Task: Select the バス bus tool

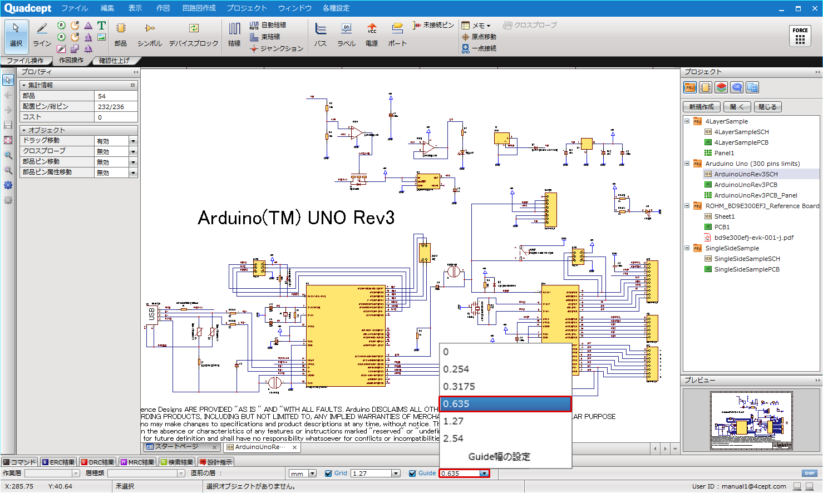Action: click(x=321, y=34)
